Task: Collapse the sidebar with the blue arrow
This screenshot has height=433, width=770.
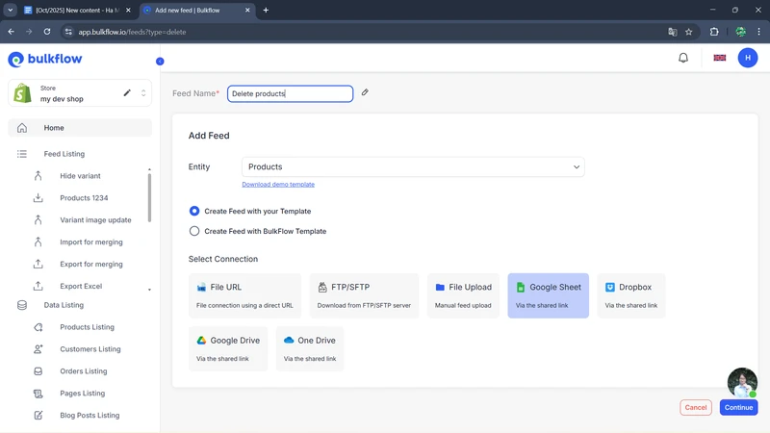Action: (160, 62)
